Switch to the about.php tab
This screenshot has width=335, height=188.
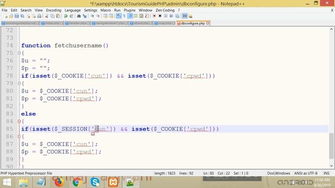pyautogui.click(x=141, y=23)
